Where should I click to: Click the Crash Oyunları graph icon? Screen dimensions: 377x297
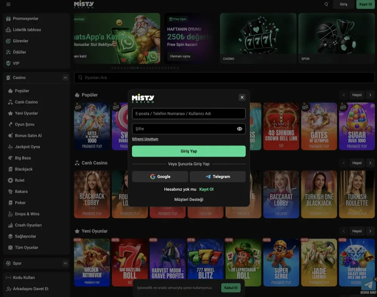[x=10, y=225]
